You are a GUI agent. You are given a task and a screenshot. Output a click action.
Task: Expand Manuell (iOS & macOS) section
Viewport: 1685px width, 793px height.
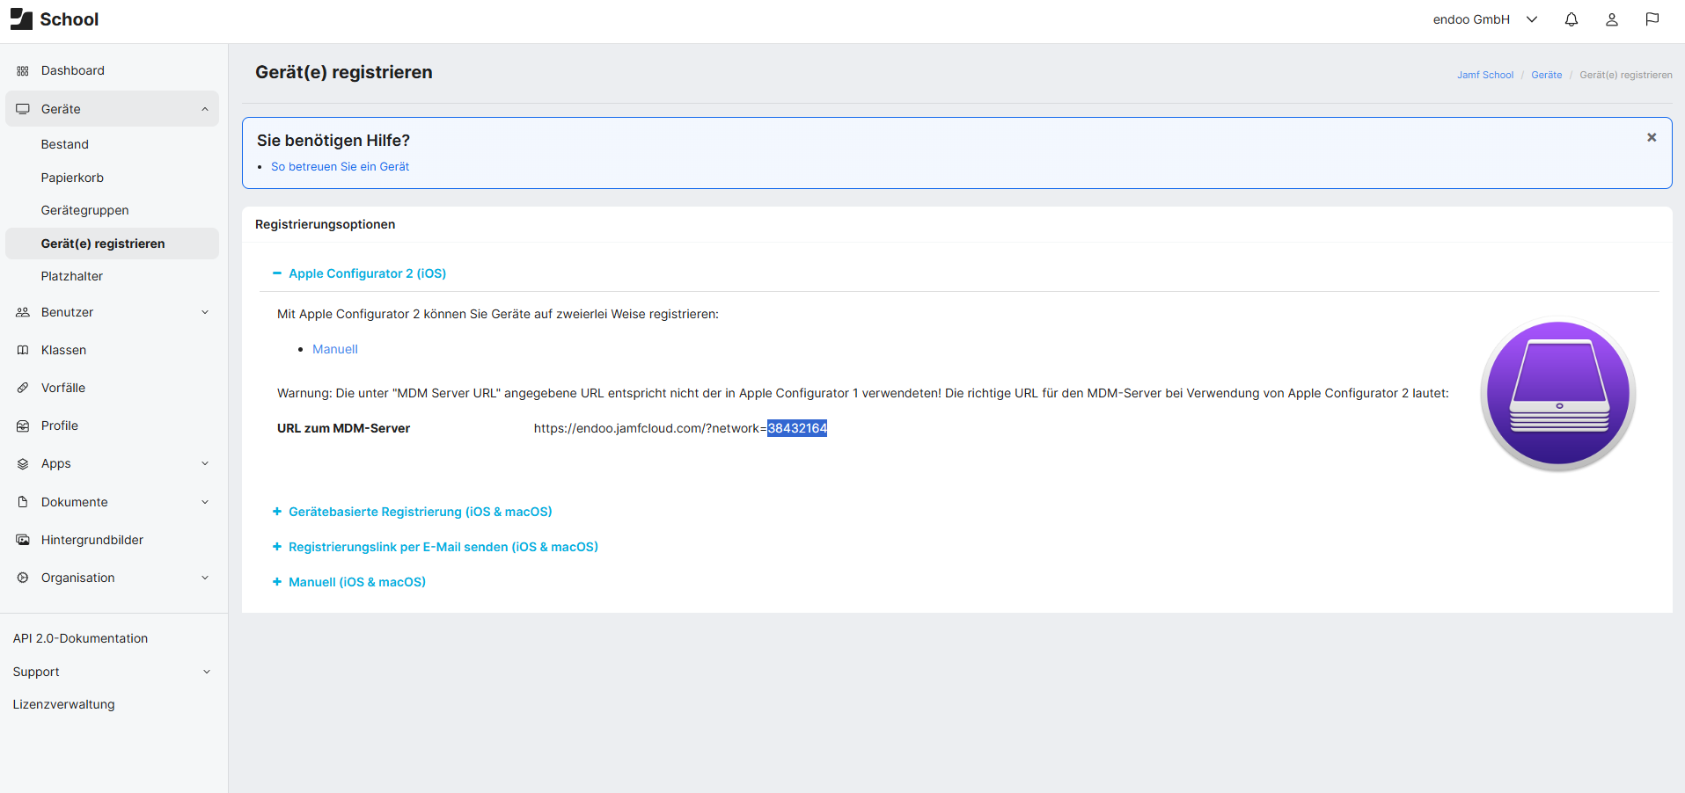(x=348, y=582)
